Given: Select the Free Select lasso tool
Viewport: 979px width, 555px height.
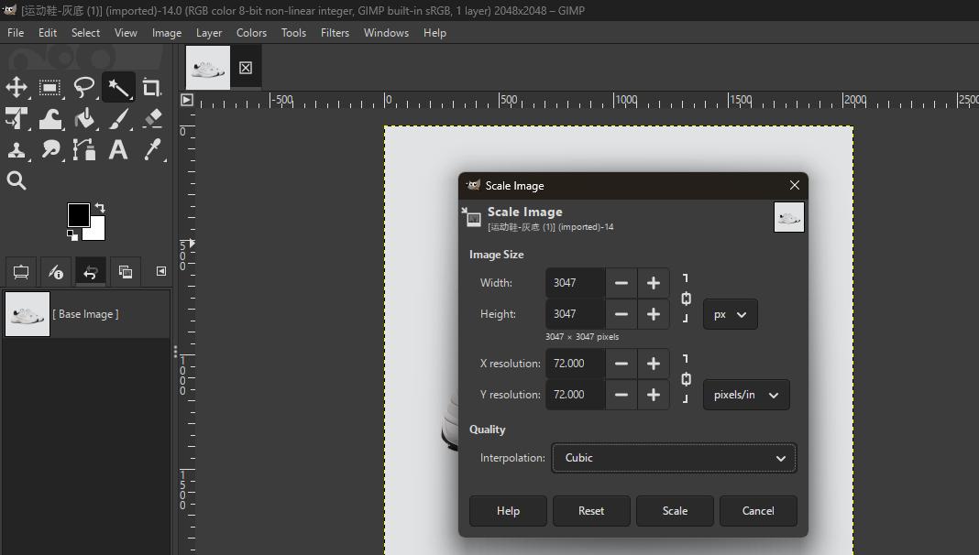Looking at the screenshot, I should pos(84,88).
